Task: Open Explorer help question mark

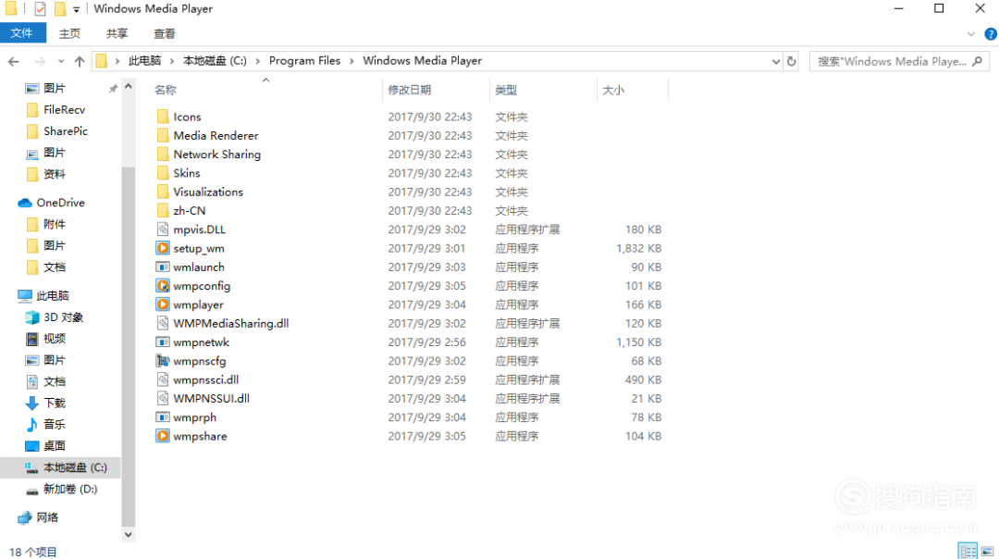Action: click(x=991, y=34)
